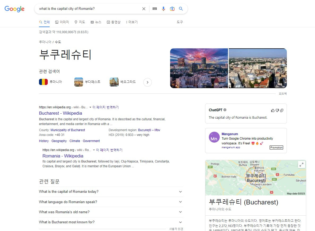Expand 'What was Romania's old name?'

[180, 212]
